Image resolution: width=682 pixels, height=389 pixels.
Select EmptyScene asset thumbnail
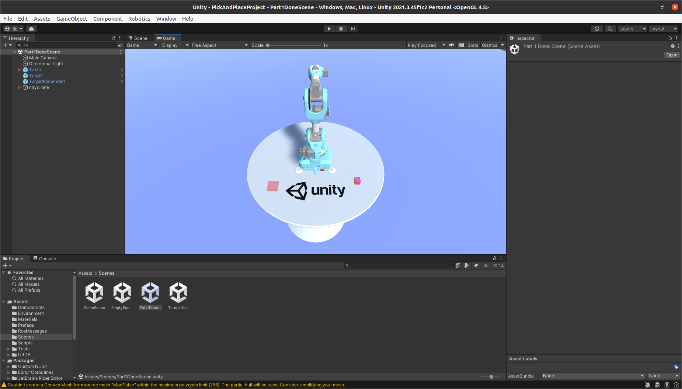coord(122,296)
